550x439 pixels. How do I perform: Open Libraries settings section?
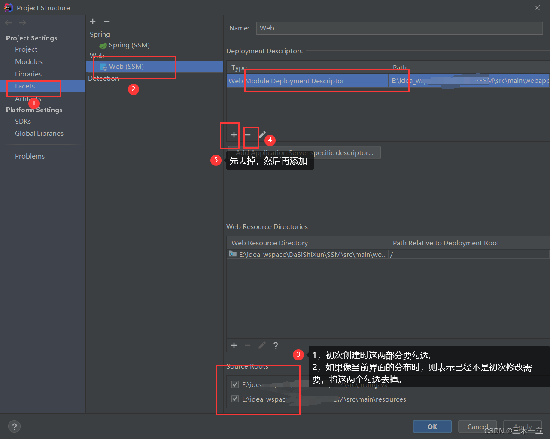(x=28, y=74)
